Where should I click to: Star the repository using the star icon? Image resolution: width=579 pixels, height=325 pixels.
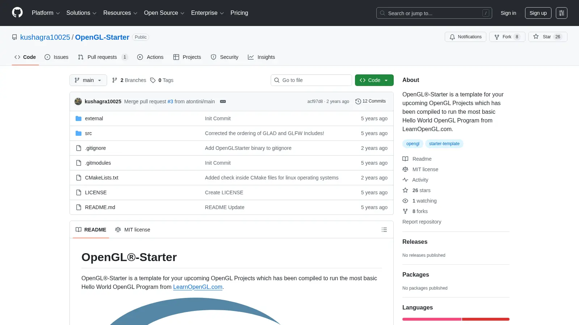pos(536,36)
